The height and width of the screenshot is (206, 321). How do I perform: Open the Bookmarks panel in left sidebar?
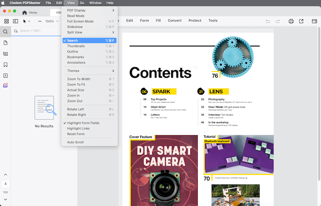(x=6, y=65)
